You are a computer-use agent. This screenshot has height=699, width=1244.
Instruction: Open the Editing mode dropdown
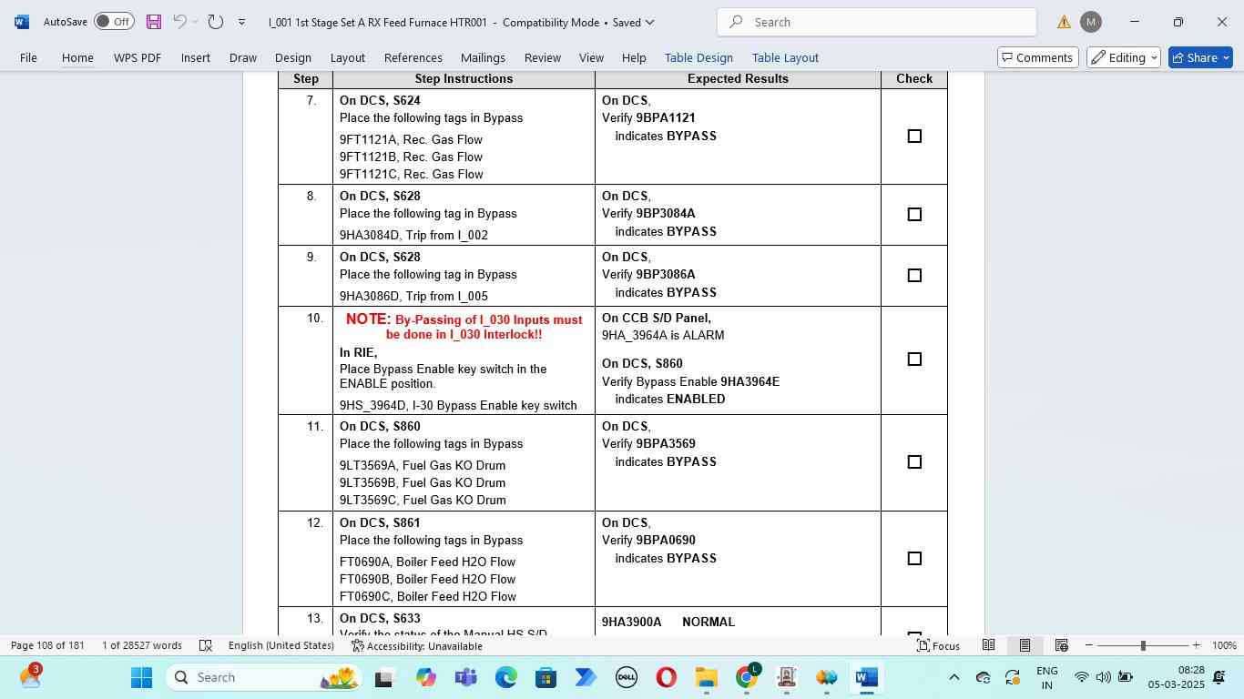click(x=1123, y=57)
